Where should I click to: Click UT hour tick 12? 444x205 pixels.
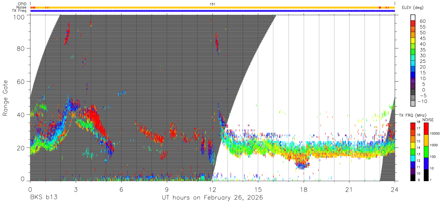pyautogui.click(x=213, y=189)
